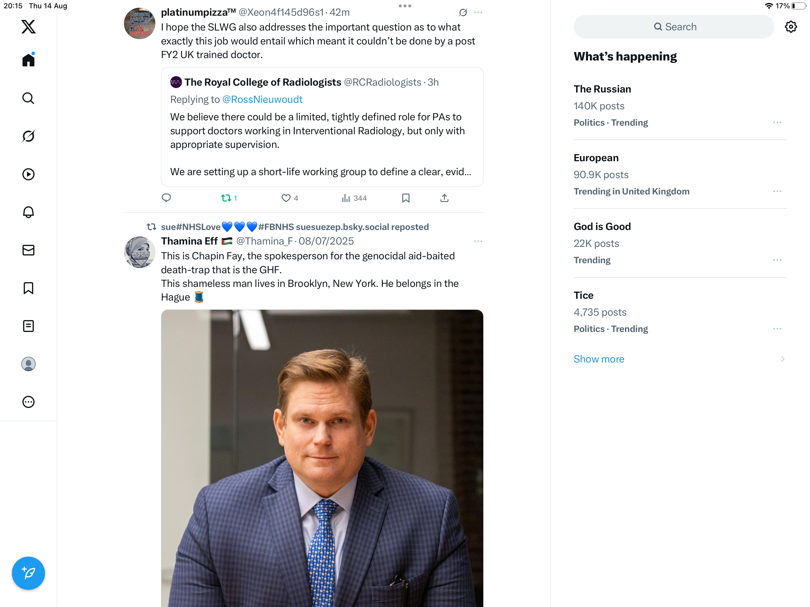
Task: Open Bookmarks tab in sidebar
Action: [28, 288]
